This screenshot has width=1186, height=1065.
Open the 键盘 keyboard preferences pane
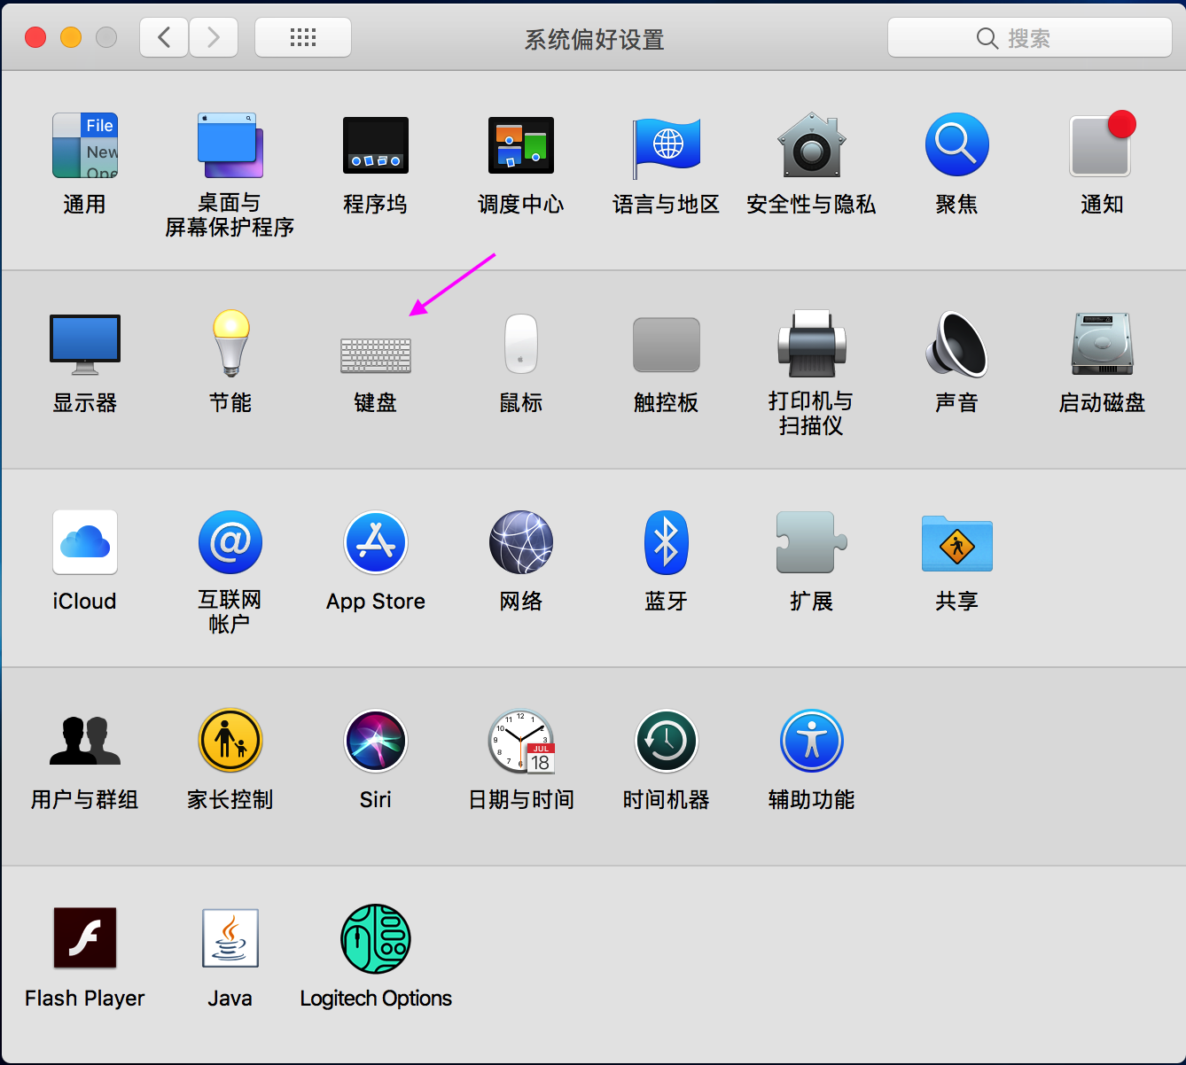pos(376,354)
